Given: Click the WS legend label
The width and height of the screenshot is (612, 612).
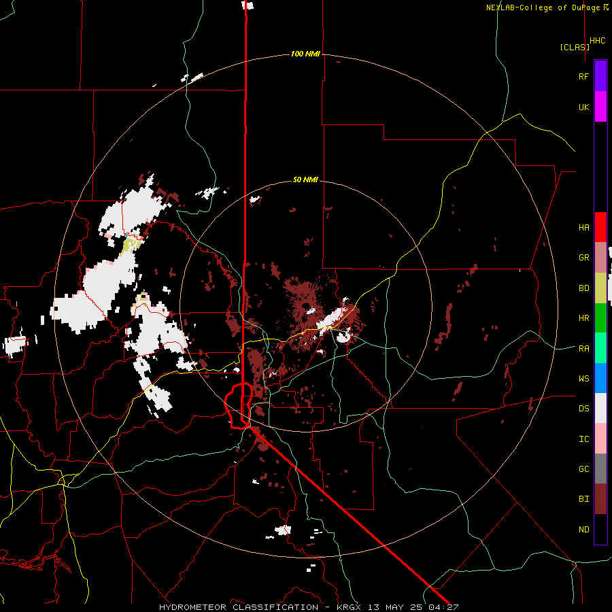Looking at the screenshot, I should point(583,379).
